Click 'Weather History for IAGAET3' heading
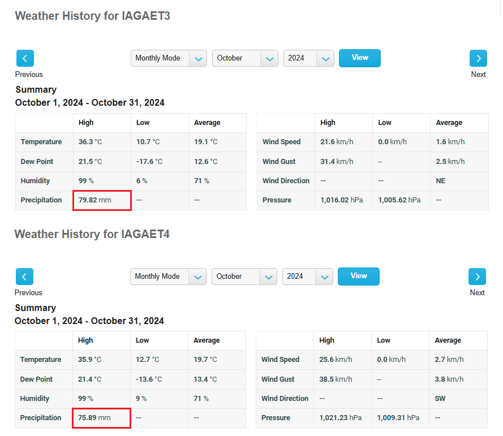The width and height of the screenshot is (503, 436). click(92, 16)
